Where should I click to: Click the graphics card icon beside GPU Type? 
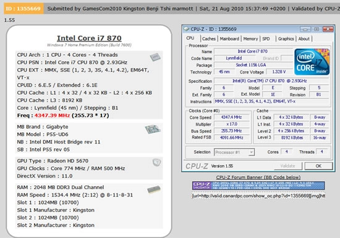click(156, 163)
